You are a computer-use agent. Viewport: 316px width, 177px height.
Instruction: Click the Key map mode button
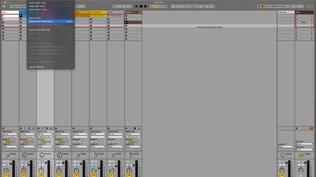[x=267, y=6]
